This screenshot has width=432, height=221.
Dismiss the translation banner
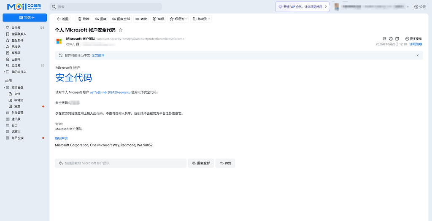[417, 55]
